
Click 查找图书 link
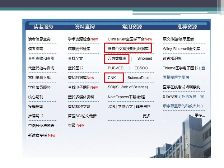tap(75, 68)
